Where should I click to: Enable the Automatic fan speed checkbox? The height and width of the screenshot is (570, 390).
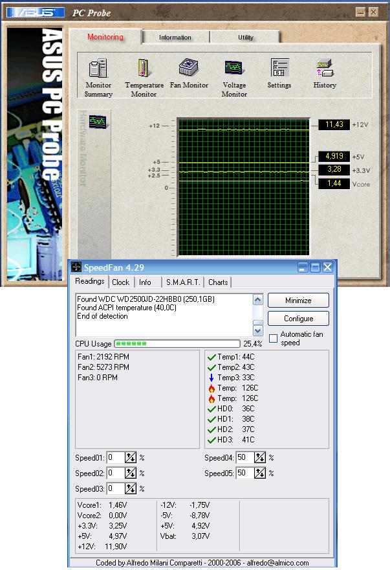click(x=273, y=338)
